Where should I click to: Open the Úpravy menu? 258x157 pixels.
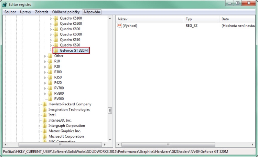click(x=25, y=12)
